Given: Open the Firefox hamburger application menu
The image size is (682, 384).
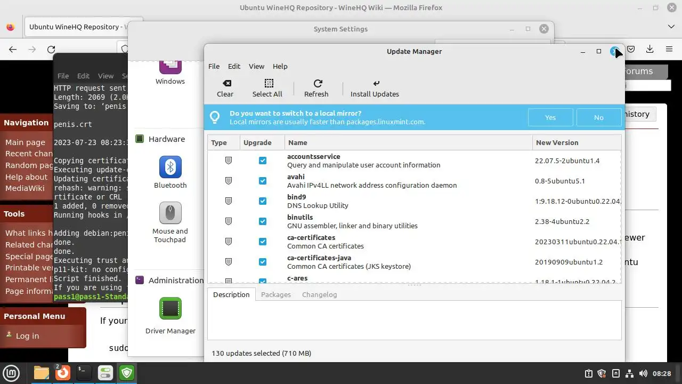Looking at the screenshot, I should click(669, 49).
